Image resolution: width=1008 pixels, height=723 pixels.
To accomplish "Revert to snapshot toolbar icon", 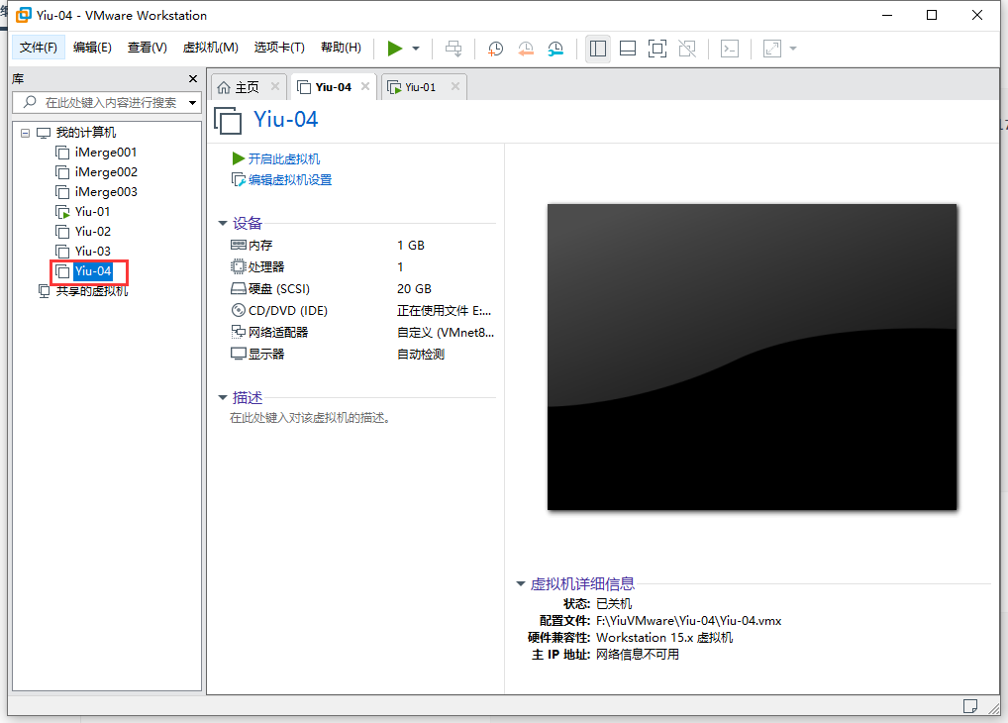I will (526, 49).
